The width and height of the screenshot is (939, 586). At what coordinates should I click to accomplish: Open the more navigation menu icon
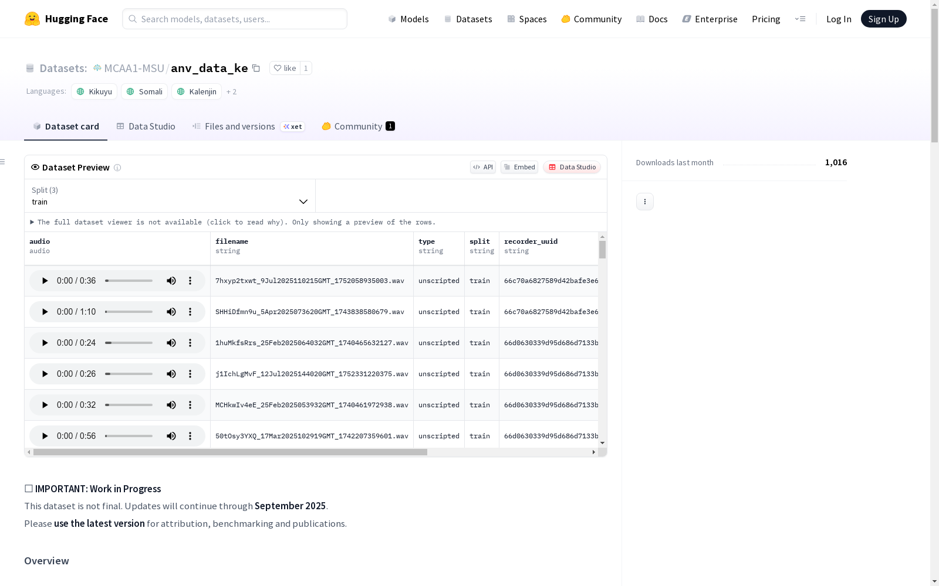[x=800, y=19]
